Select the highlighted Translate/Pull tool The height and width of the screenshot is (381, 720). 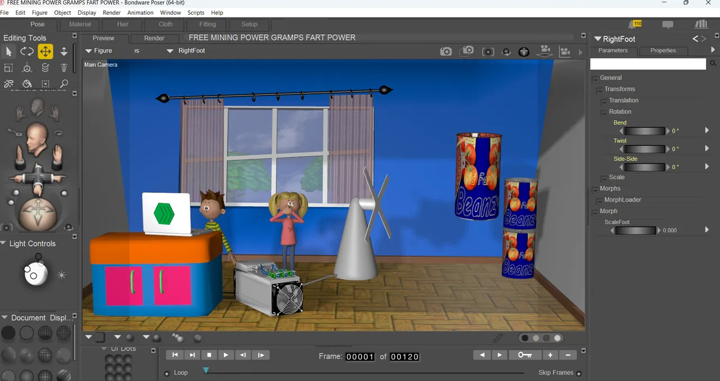click(46, 52)
